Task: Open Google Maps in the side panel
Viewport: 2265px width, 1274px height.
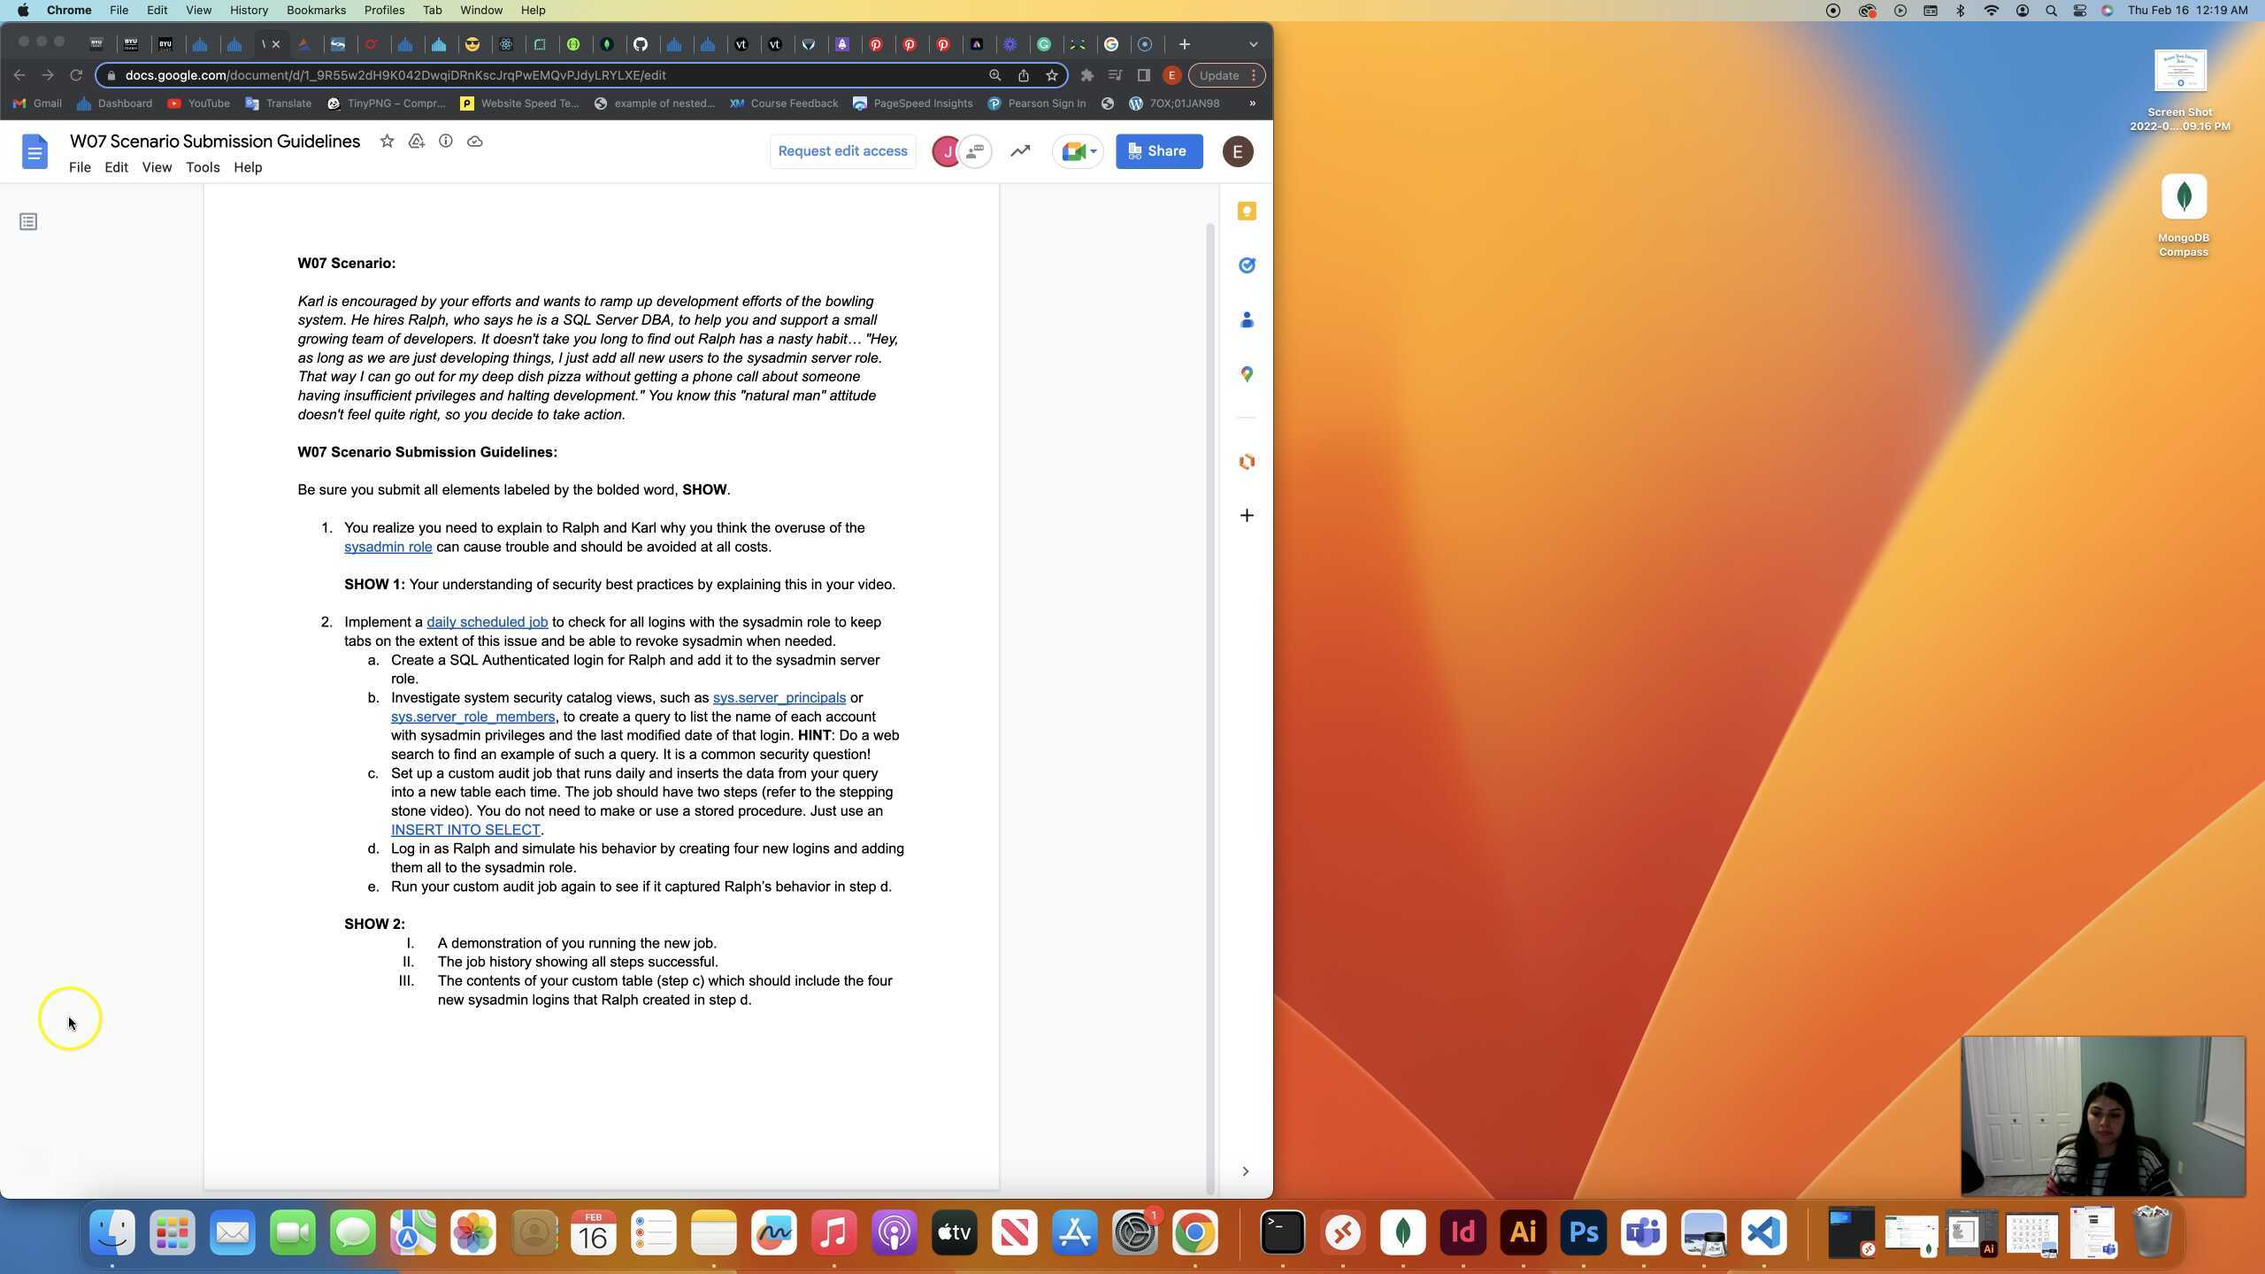Action: coord(1247,374)
